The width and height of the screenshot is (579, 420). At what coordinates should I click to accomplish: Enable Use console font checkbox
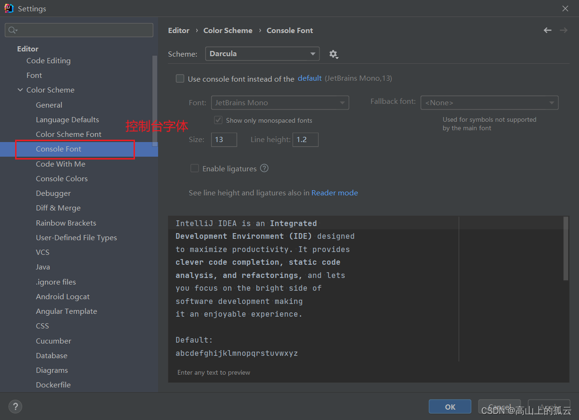click(x=180, y=79)
